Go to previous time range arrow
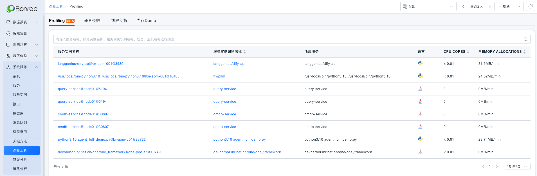The image size is (537, 176). [x=463, y=6]
